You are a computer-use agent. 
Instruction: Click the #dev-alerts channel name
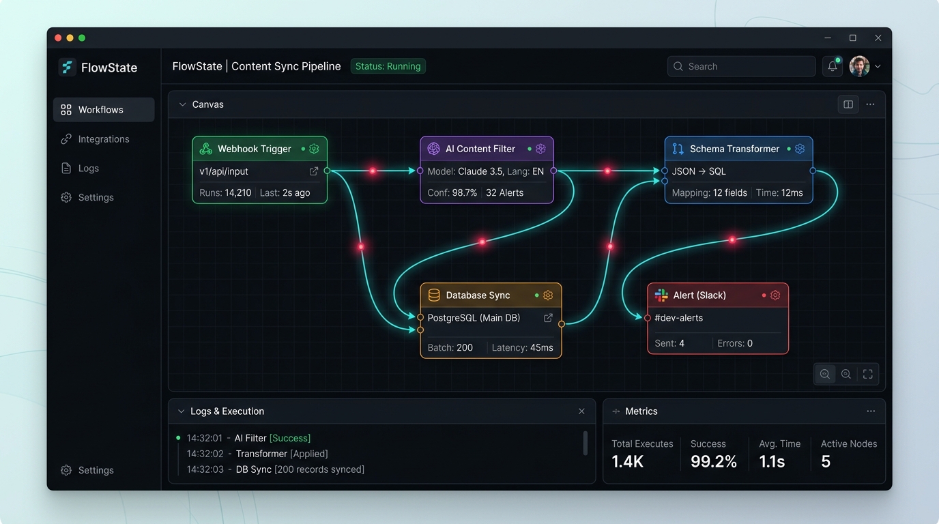pyautogui.click(x=678, y=318)
